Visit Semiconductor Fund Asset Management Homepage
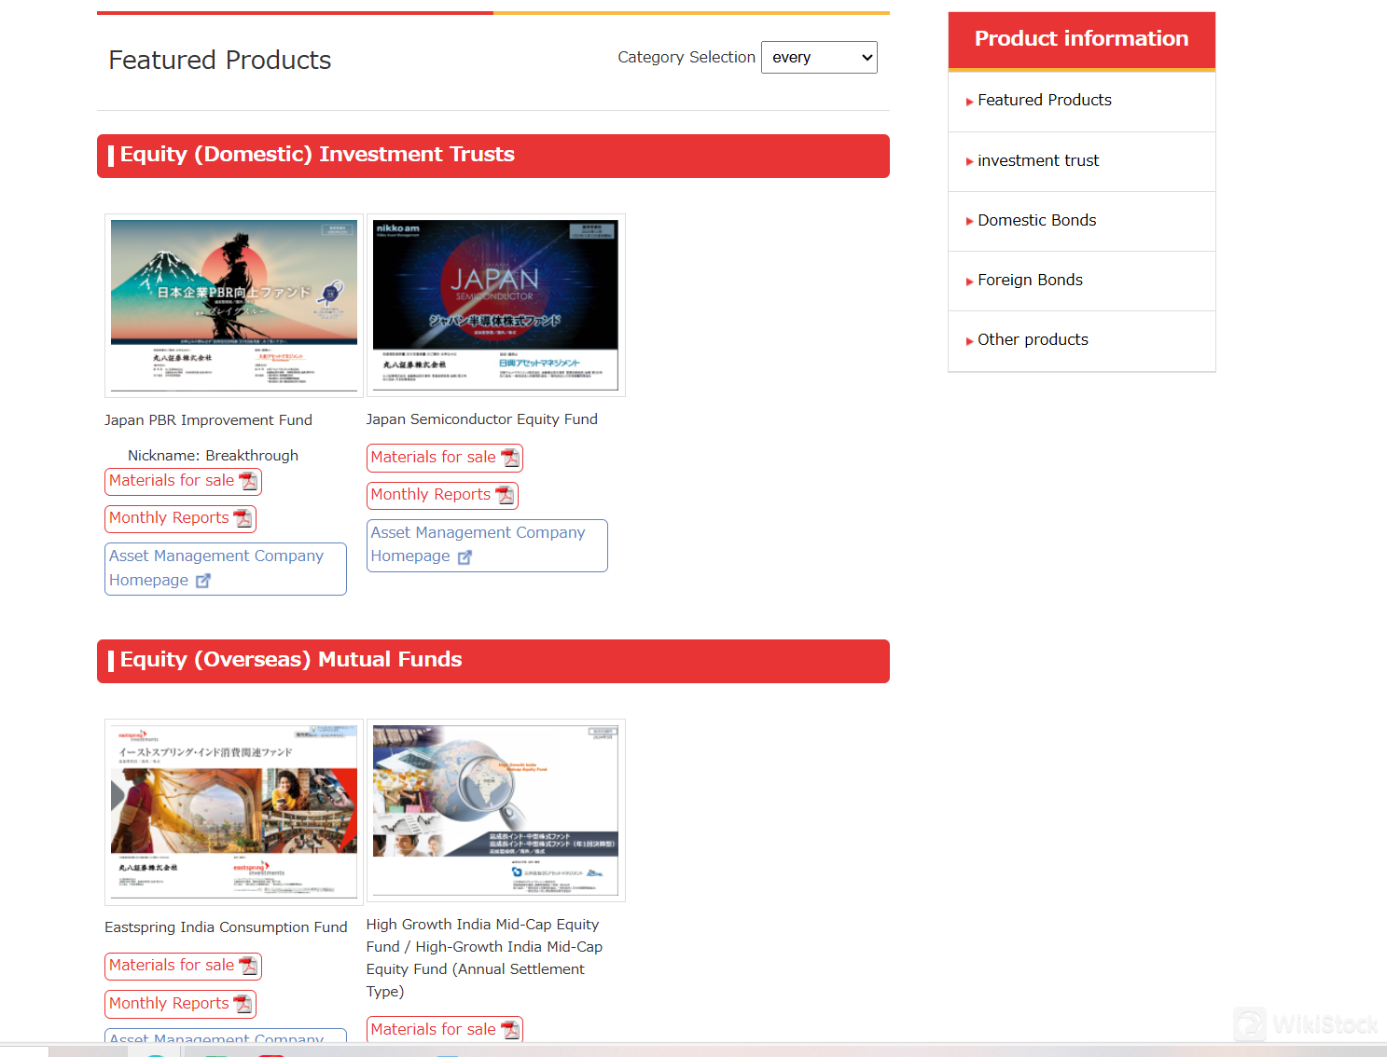The width and height of the screenshot is (1387, 1057). point(487,545)
